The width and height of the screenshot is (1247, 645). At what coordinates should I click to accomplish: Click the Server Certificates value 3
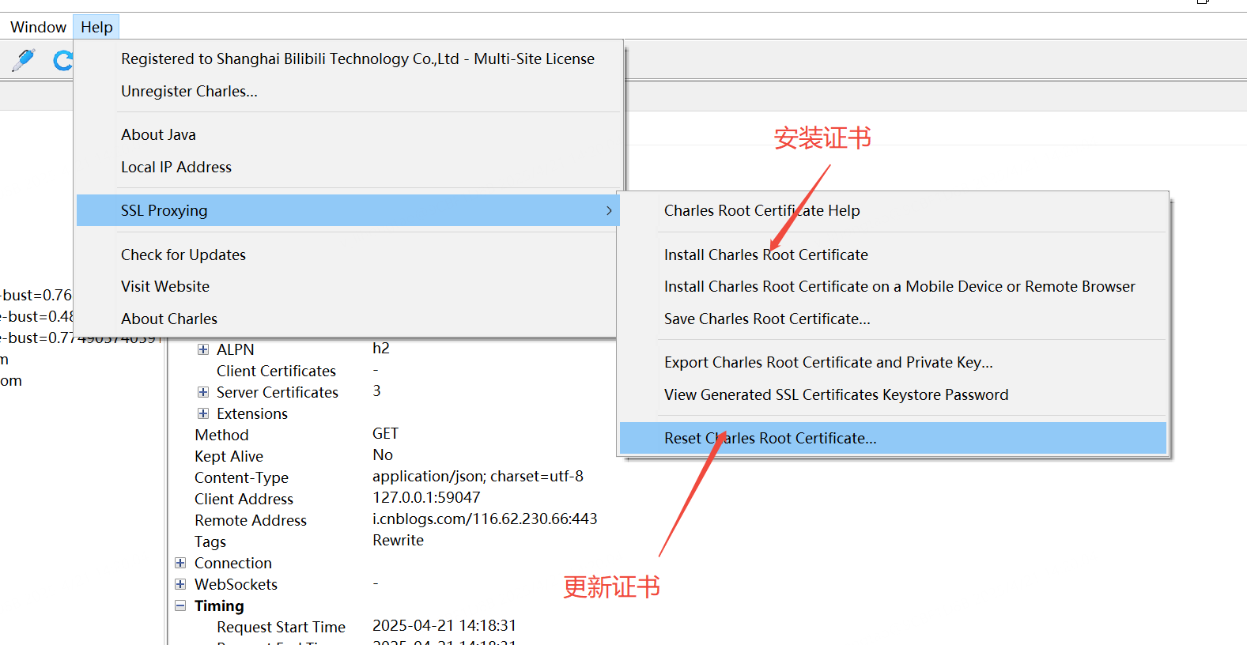pyautogui.click(x=377, y=390)
